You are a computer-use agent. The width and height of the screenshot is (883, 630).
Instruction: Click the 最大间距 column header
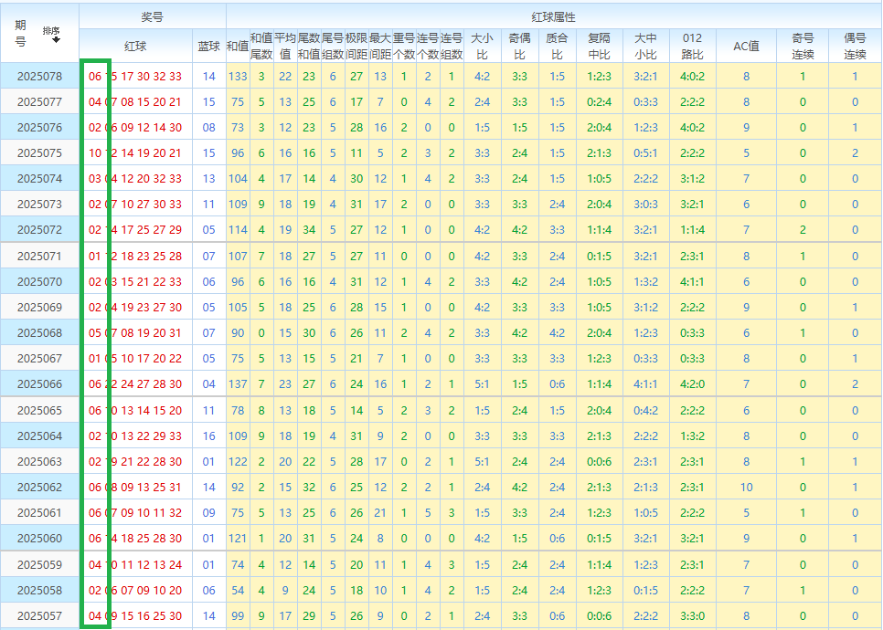pyautogui.click(x=380, y=47)
